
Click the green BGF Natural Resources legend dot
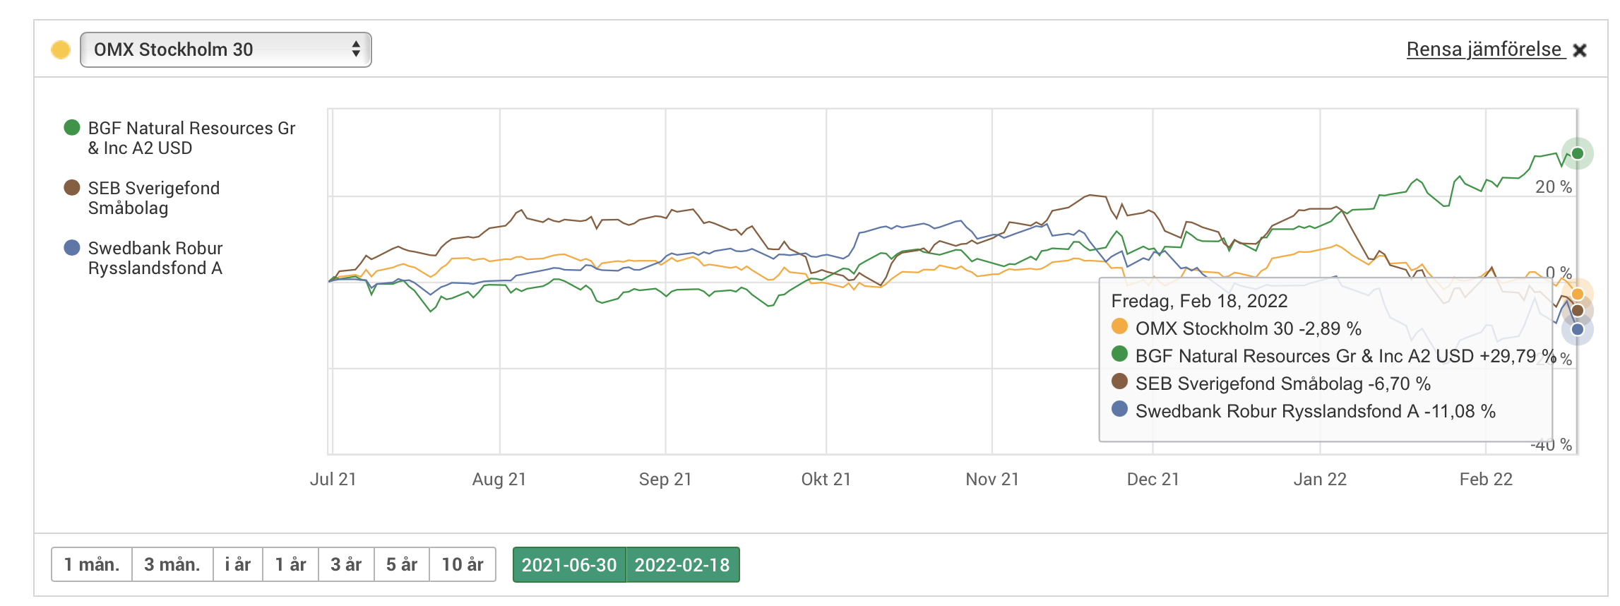click(72, 128)
